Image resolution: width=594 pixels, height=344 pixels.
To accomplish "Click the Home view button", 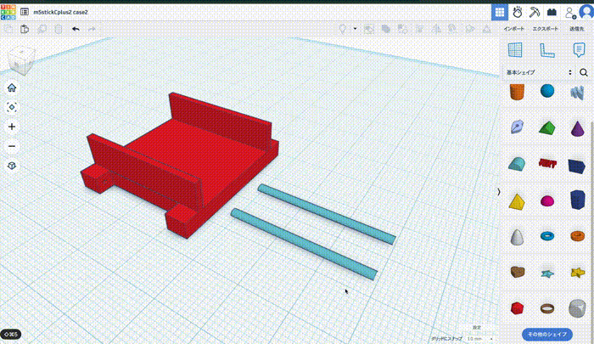I will pyautogui.click(x=12, y=87).
